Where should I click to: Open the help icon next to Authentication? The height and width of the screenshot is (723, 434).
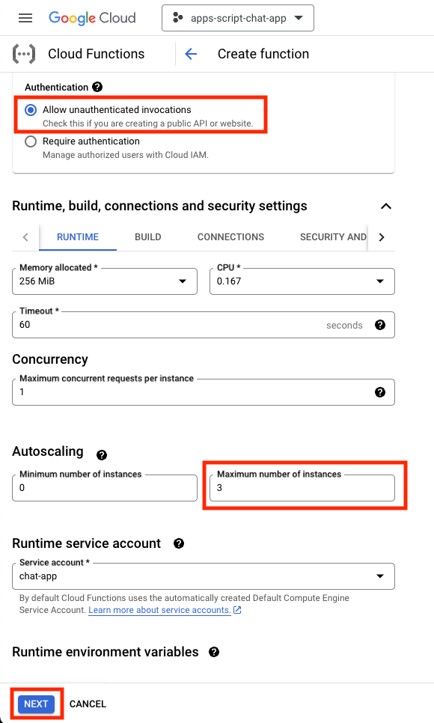click(97, 87)
